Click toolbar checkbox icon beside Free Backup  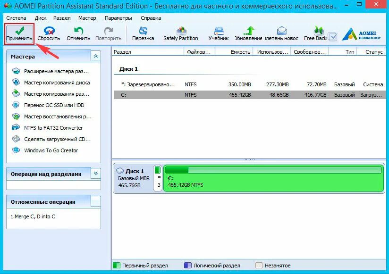[x=333, y=37]
